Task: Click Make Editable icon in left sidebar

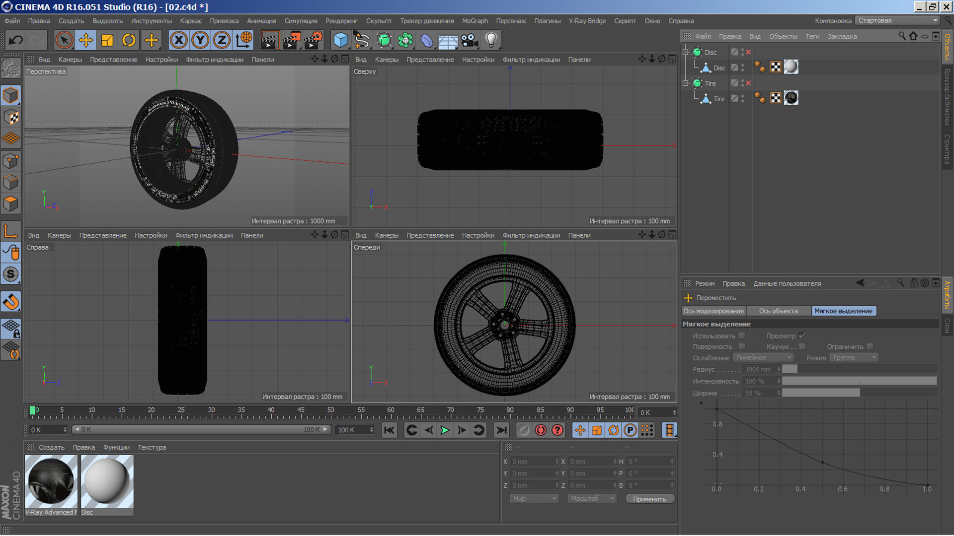Action: point(11,68)
